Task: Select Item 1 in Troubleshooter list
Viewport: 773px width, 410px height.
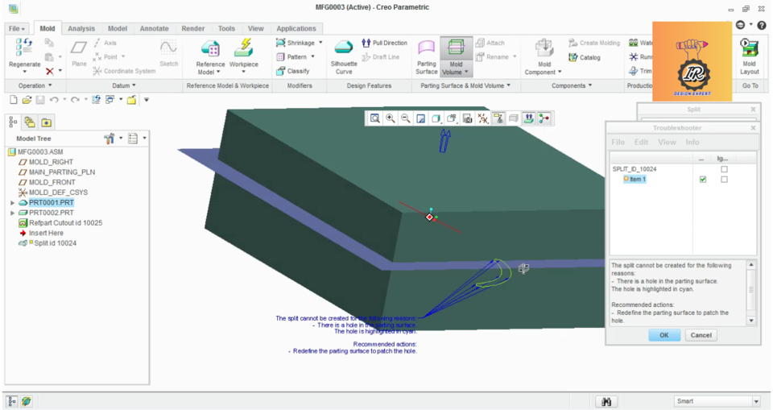Action: [x=635, y=179]
